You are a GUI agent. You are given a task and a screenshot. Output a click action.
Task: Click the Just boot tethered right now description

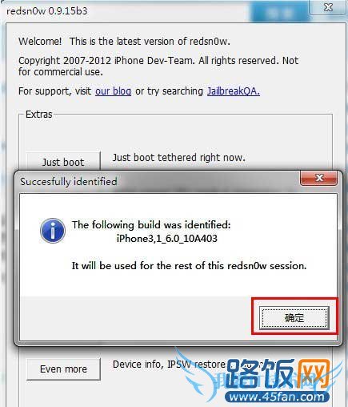pyautogui.click(x=178, y=158)
